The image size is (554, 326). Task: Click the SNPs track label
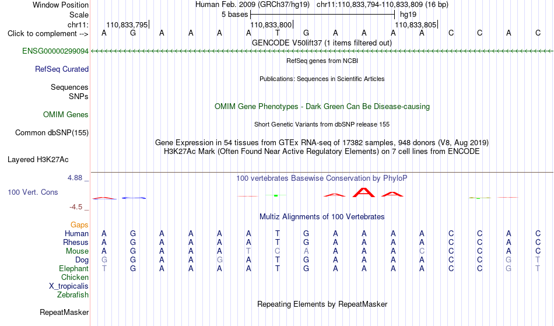coord(79,97)
